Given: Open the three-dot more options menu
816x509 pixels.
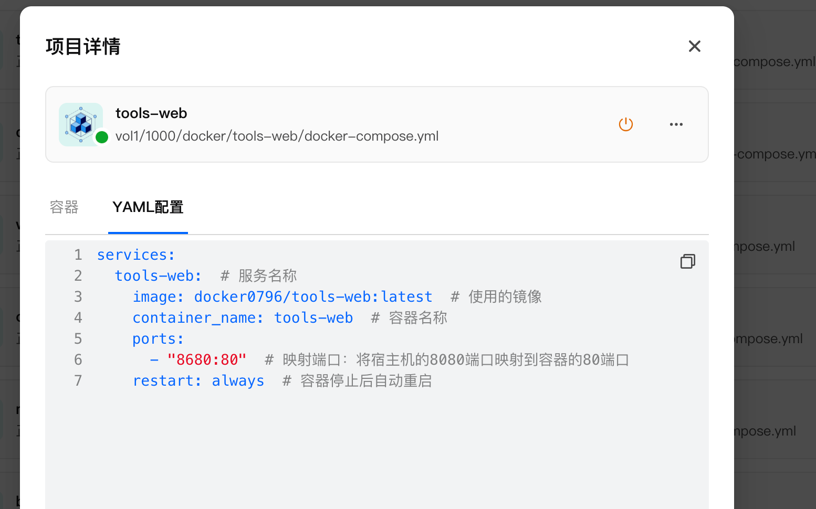Looking at the screenshot, I should click(x=676, y=124).
